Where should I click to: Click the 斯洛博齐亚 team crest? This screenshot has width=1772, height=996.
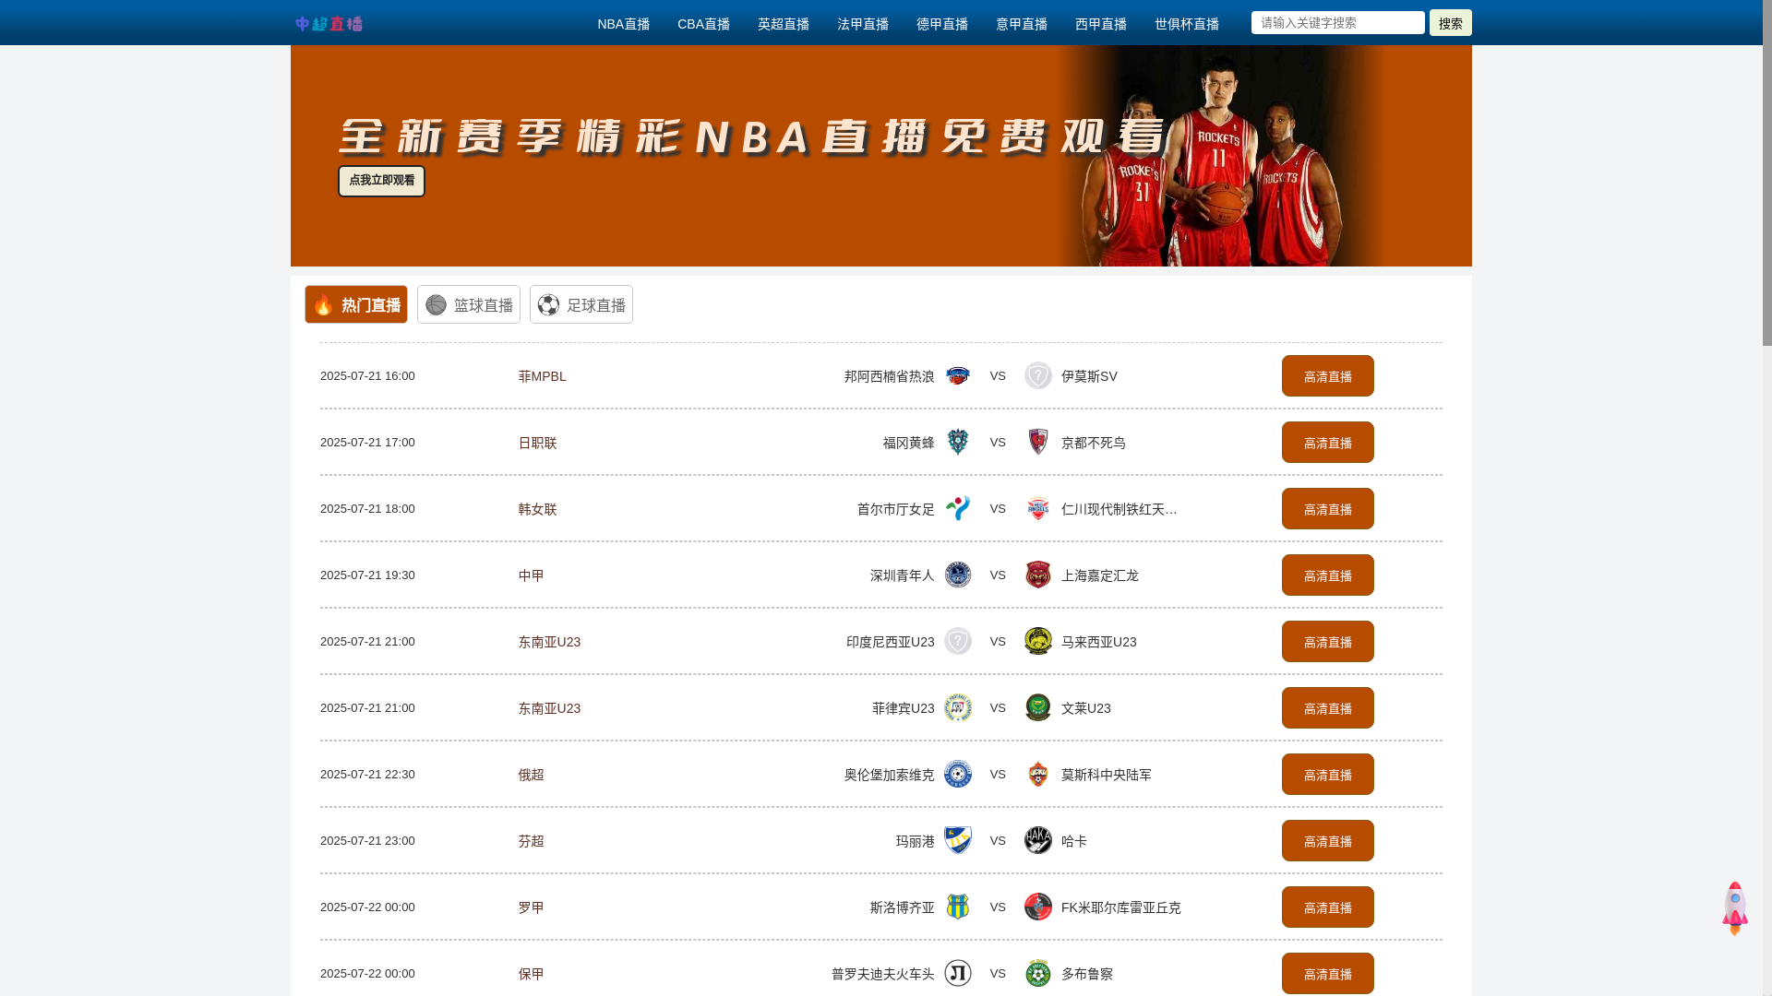(958, 907)
